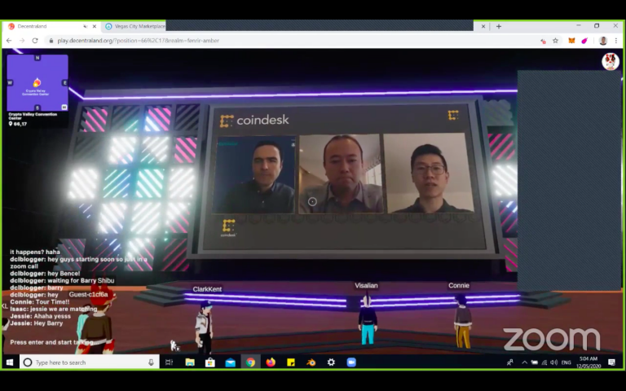
Task: Open the MetaMask fox extension
Action: tap(571, 41)
